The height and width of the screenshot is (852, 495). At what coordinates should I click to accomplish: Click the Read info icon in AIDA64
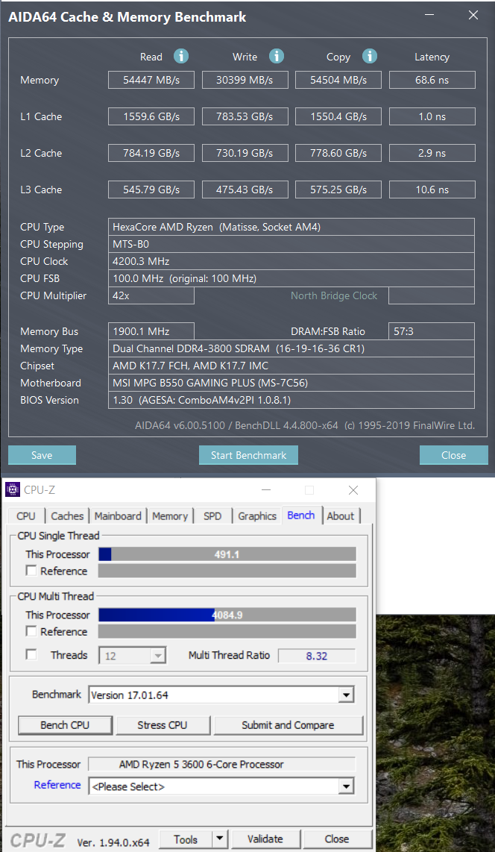coord(181,56)
